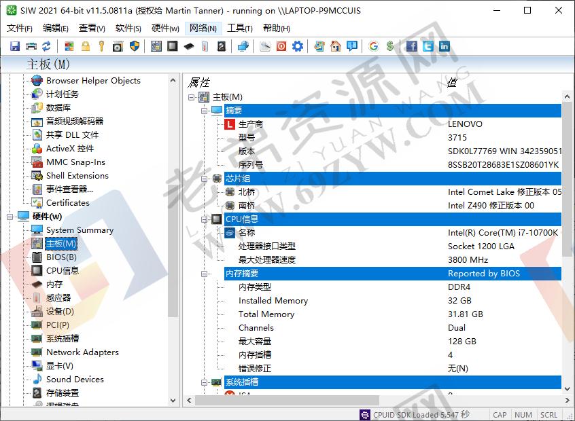This screenshot has height=421, width=575.
Task: Collapse the 内存摘要 section
Action: point(205,274)
